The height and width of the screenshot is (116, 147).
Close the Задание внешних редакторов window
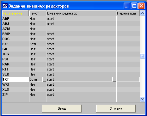pyautogui.click(x=141, y=6)
